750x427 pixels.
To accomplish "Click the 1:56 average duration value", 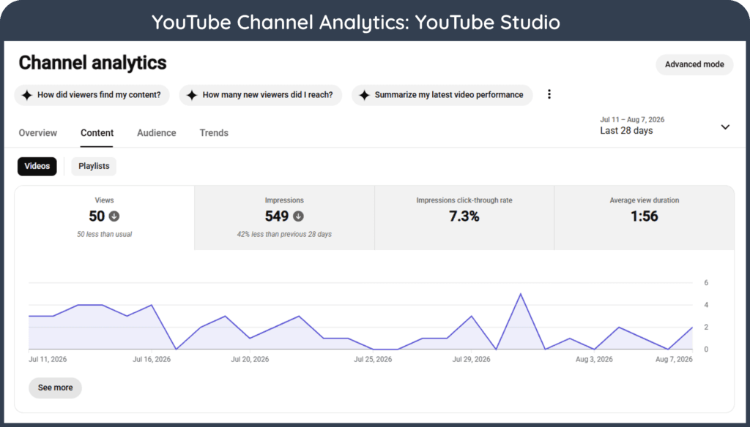I will tap(645, 216).
